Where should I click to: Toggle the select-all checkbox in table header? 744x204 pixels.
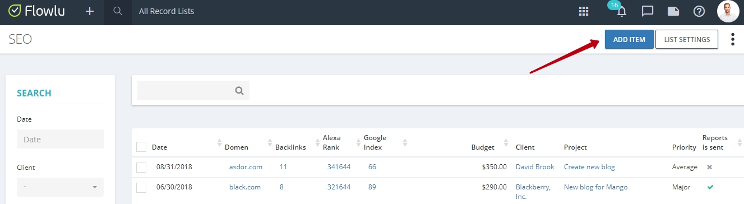[x=141, y=147]
